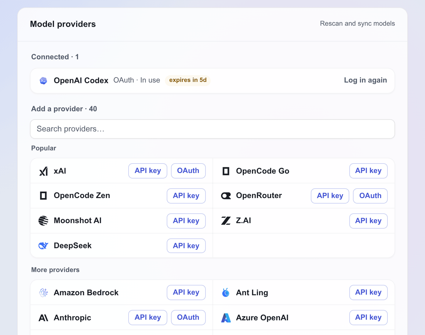This screenshot has height=335, width=425.
Task: Click the 'Model providers' heading
Action: [x=63, y=24]
